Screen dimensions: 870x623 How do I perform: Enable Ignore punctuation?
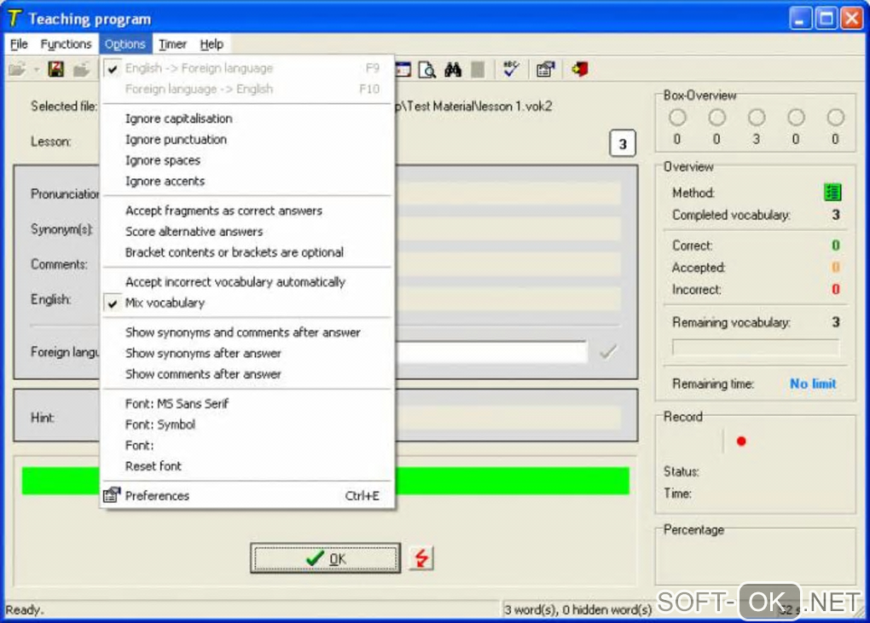point(247,140)
